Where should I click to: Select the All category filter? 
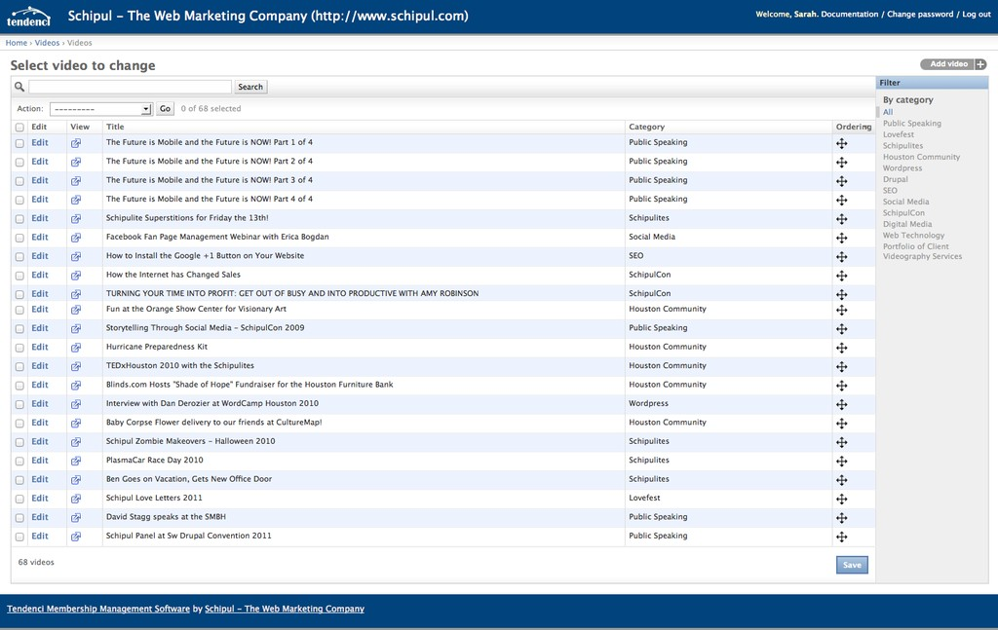click(887, 112)
